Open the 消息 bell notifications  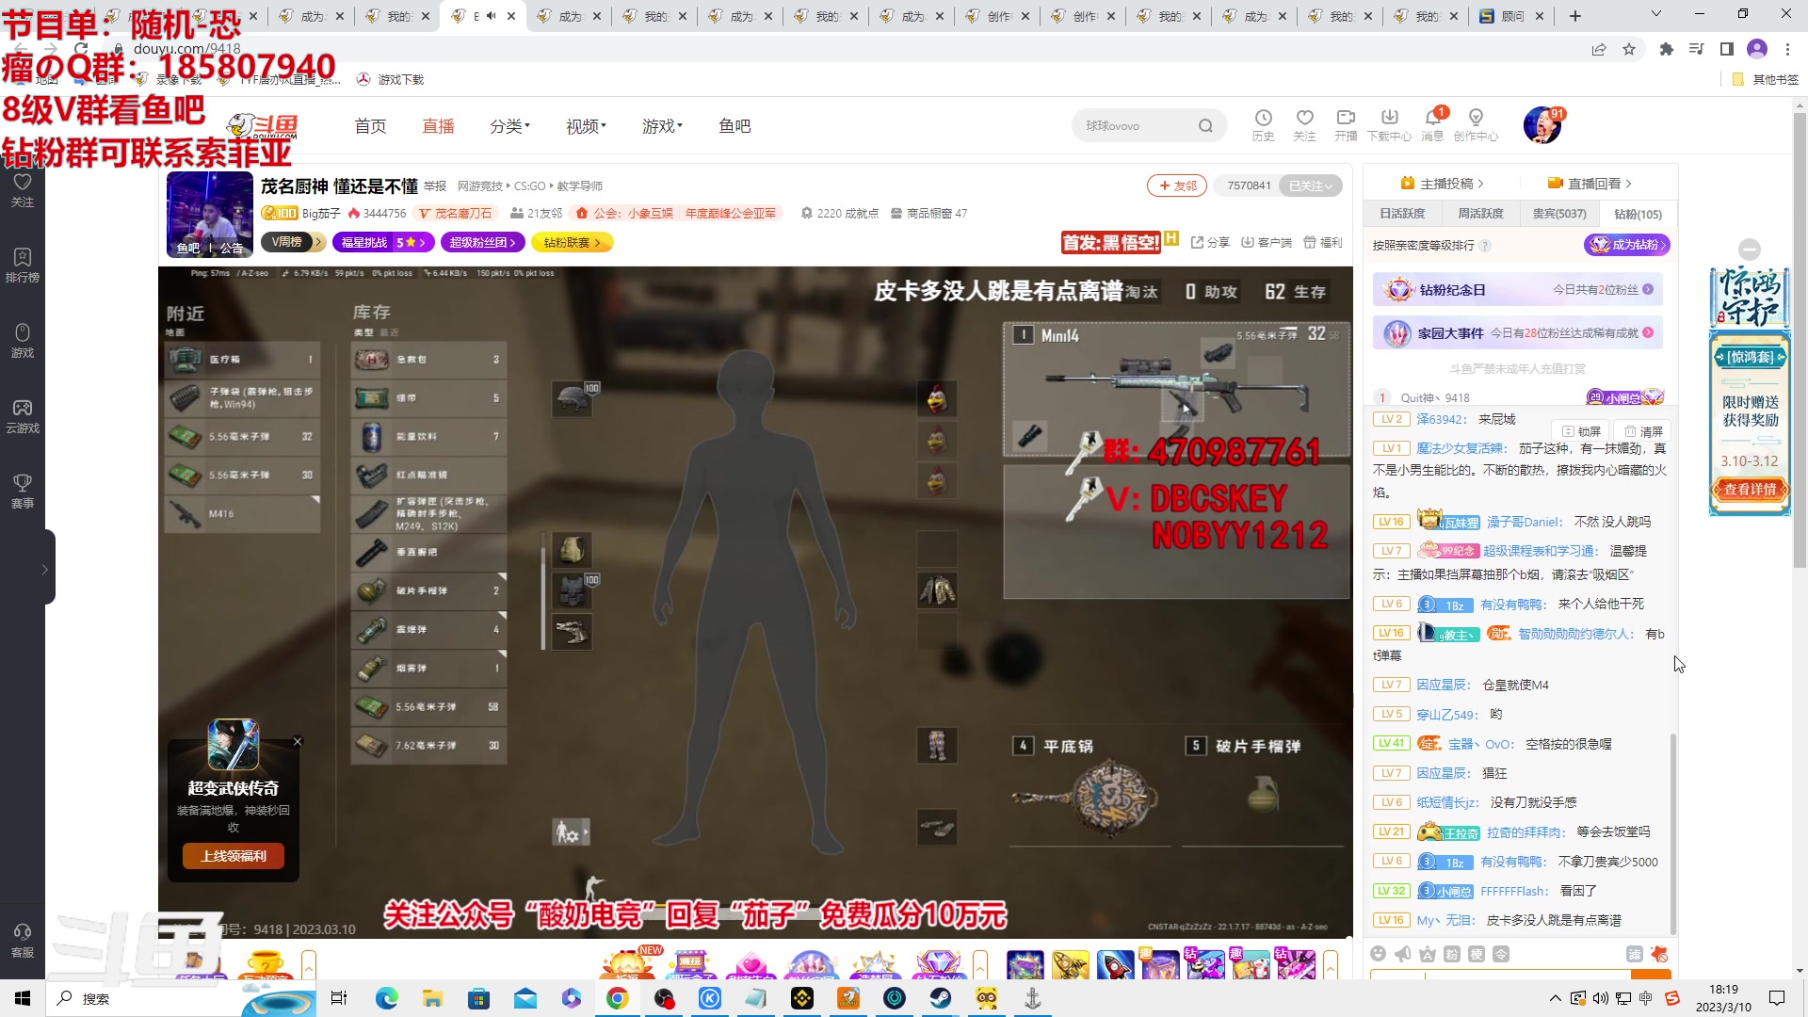click(1432, 124)
